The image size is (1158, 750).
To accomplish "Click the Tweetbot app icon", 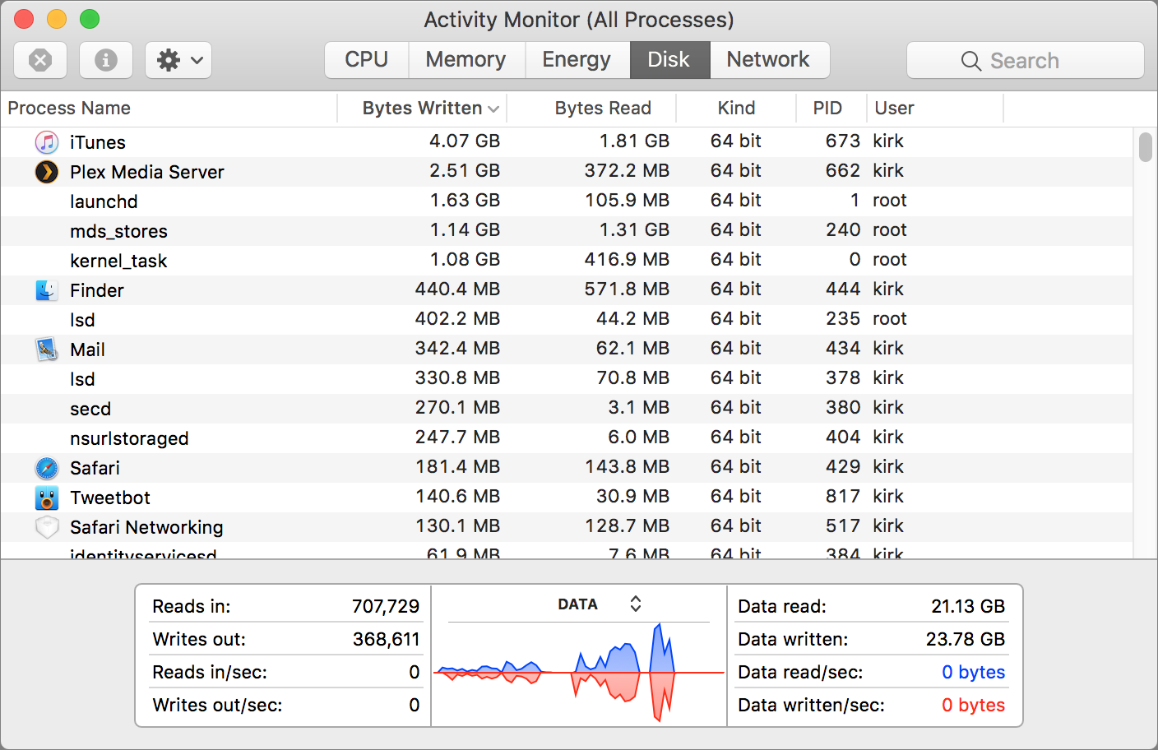I will point(46,497).
